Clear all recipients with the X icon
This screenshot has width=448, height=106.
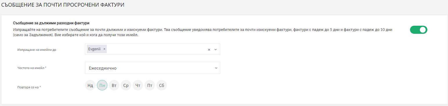click(x=209, y=49)
